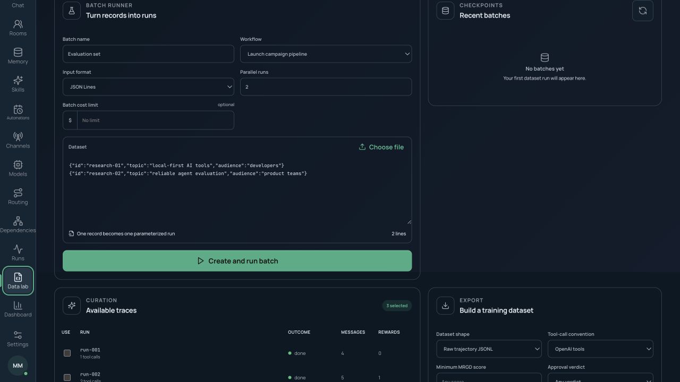
Task: Open the Input format dropdown
Action: click(148, 86)
